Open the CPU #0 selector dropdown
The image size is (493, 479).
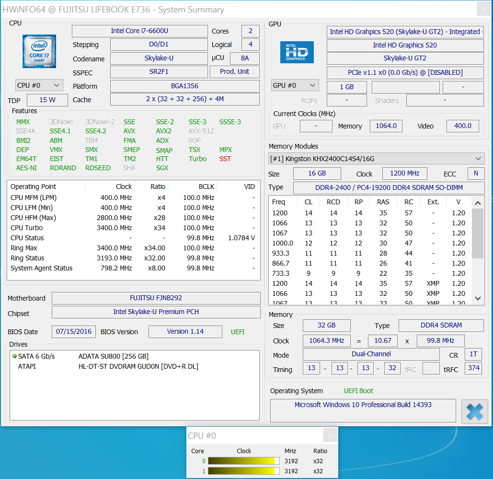point(39,85)
